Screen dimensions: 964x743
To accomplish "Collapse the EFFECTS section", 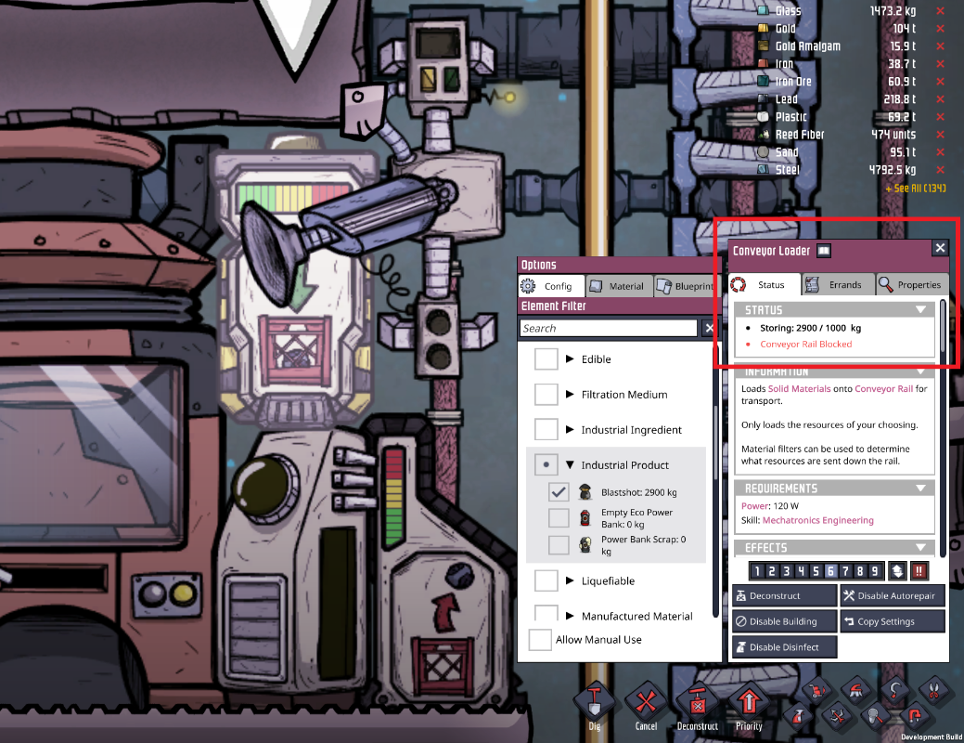I will (x=920, y=547).
